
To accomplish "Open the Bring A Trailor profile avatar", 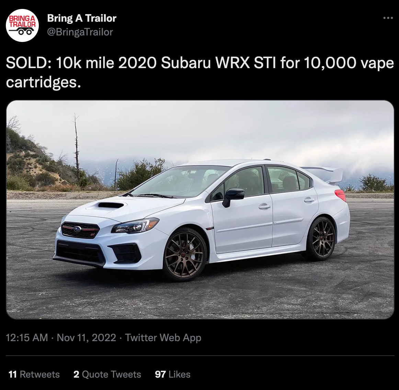I will point(22,25).
